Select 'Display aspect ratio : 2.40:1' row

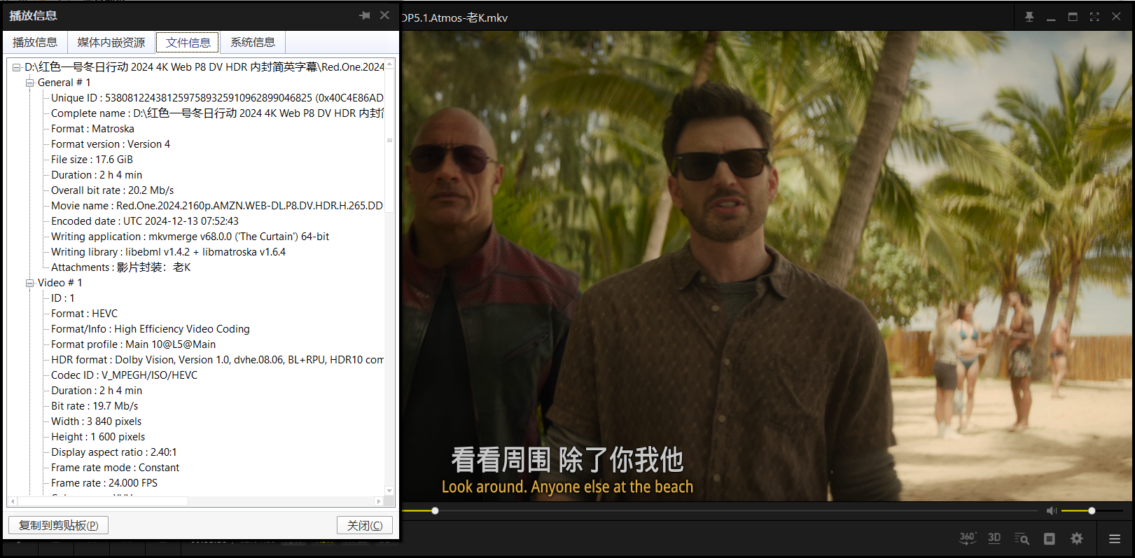(x=113, y=452)
